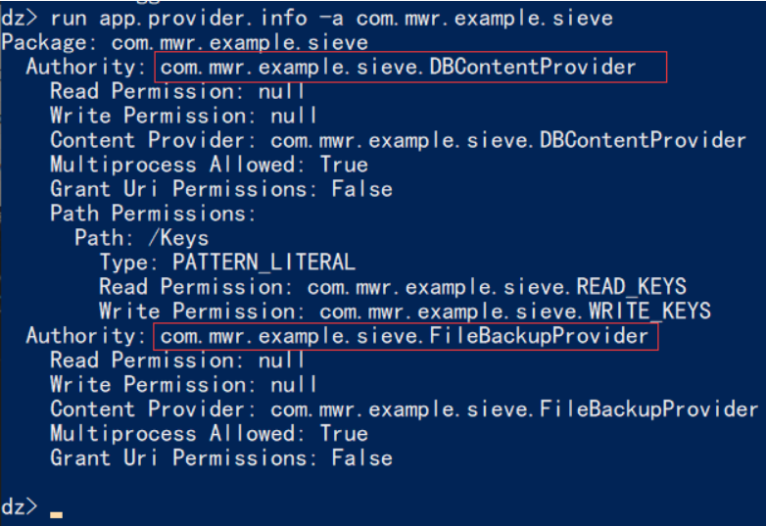The width and height of the screenshot is (766, 526).
Task: Click Content Provider FileBackupProvider text
Action: click(x=404, y=409)
